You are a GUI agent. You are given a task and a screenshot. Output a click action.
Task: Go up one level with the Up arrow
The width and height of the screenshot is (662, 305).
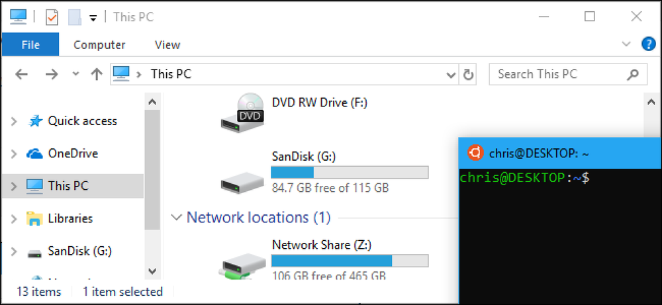coord(97,75)
